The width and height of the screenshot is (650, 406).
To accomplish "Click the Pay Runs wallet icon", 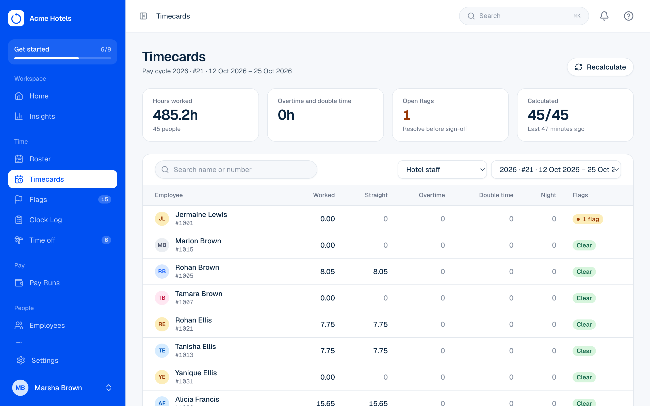I will pos(19,283).
